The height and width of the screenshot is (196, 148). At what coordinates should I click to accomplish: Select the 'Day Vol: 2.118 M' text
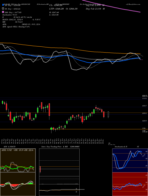(95, 9)
